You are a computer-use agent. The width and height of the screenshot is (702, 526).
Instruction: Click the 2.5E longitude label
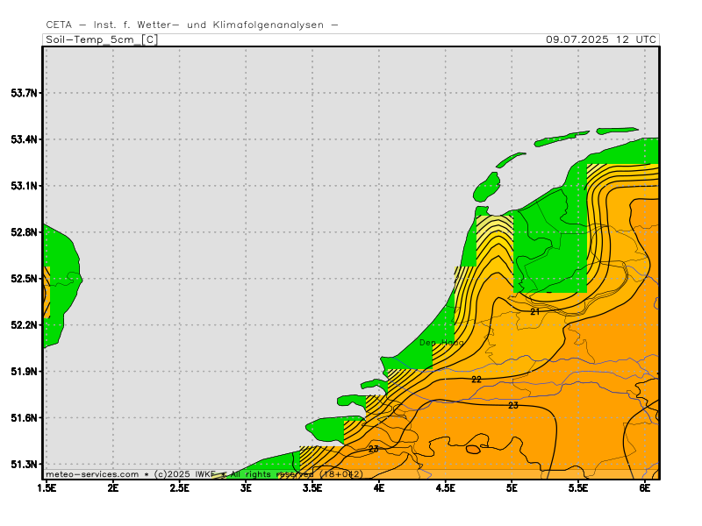click(180, 488)
